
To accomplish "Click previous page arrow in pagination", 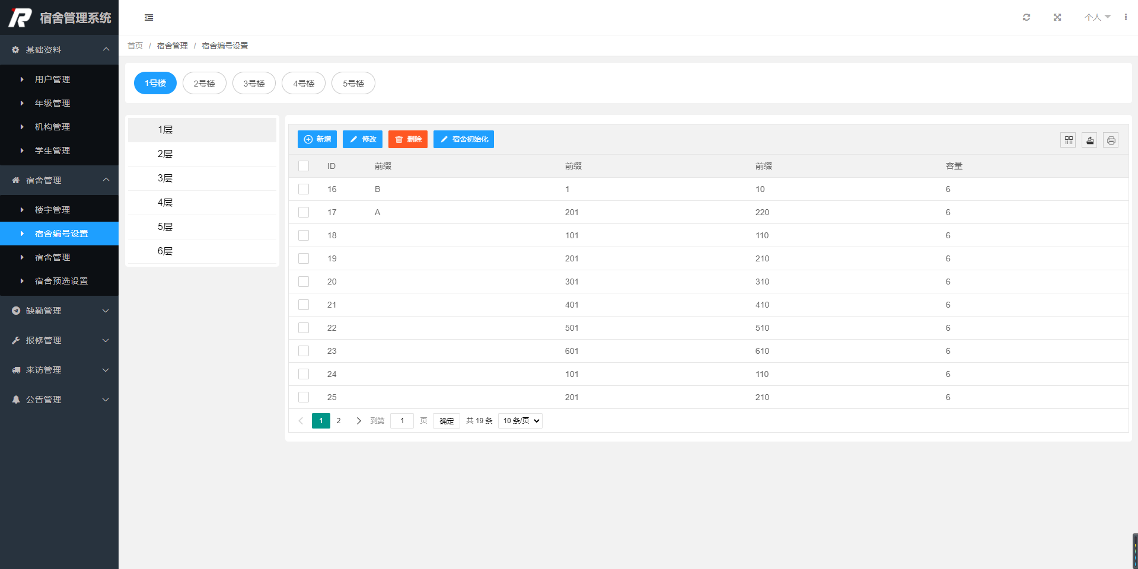I will tap(301, 421).
